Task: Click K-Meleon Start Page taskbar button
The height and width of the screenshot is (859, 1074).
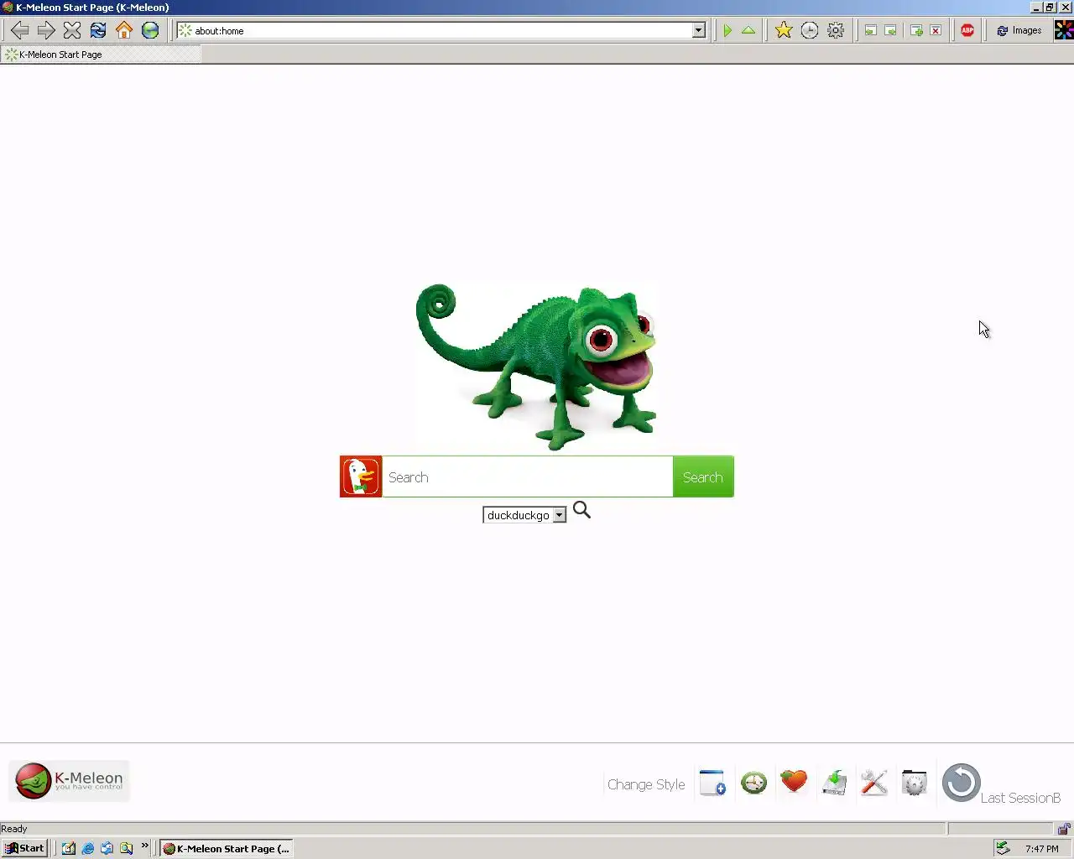Action: click(226, 848)
